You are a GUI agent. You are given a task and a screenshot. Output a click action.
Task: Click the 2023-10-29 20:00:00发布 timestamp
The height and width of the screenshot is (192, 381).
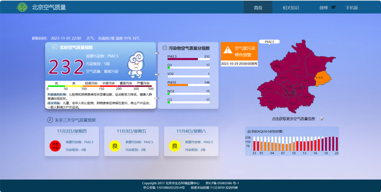pyautogui.click(x=239, y=64)
